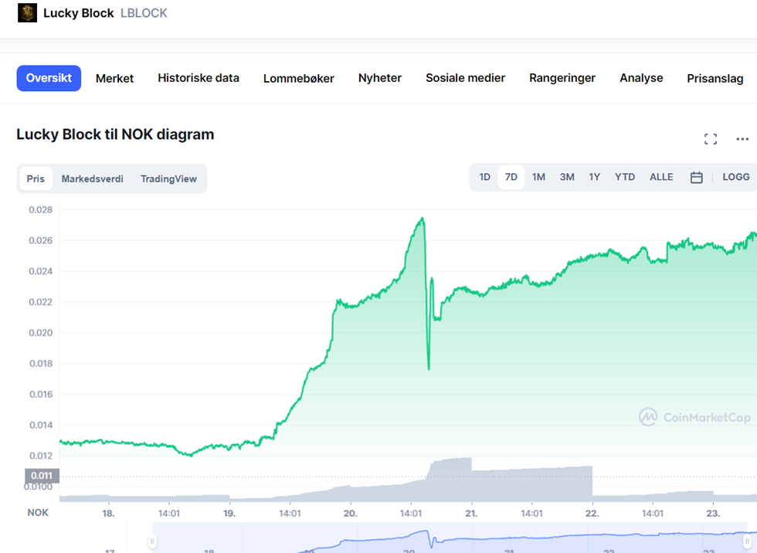Switch chart to Markedsverdi

(x=92, y=178)
